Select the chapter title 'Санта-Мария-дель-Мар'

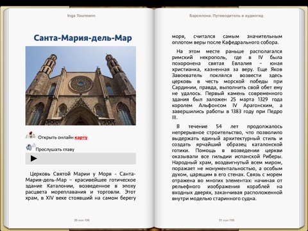[x=83, y=38]
